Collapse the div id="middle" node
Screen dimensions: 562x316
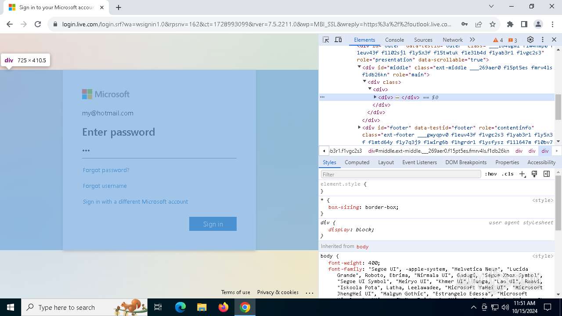pos(359,67)
